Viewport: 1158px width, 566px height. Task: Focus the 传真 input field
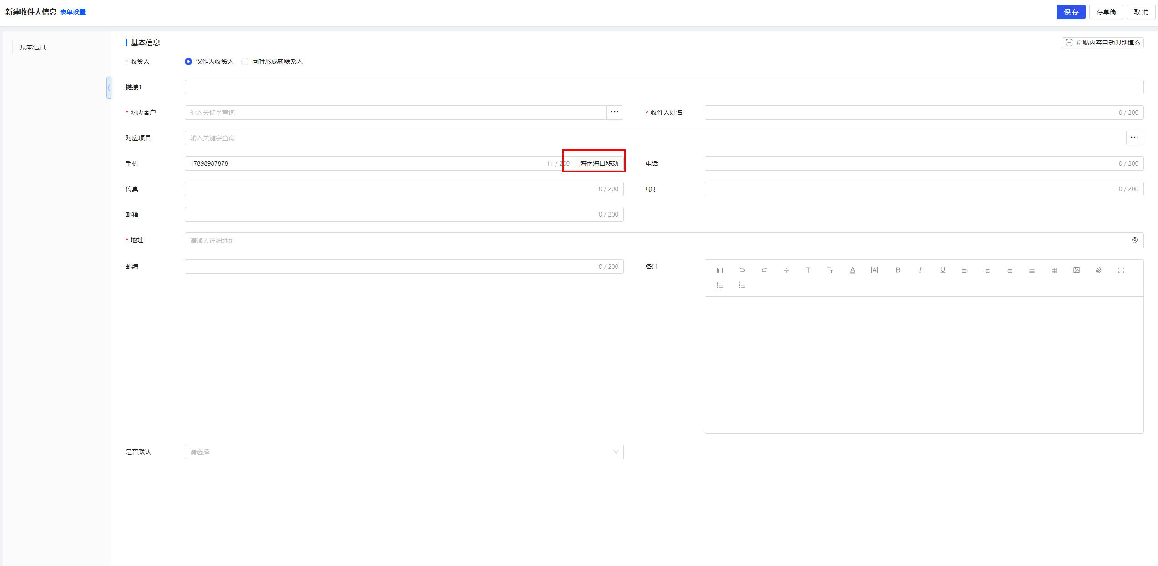click(404, 189)
